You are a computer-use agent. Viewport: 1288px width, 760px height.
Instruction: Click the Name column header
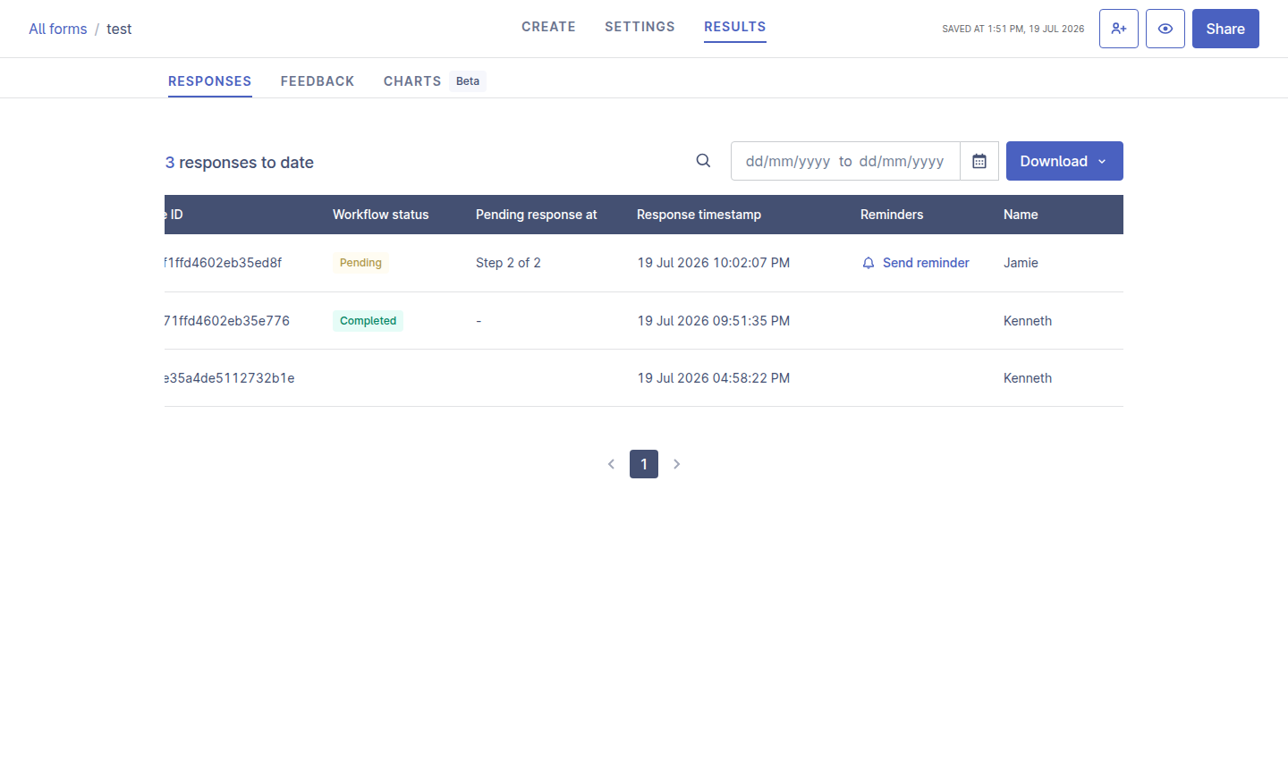click(x=1021, y=215)
